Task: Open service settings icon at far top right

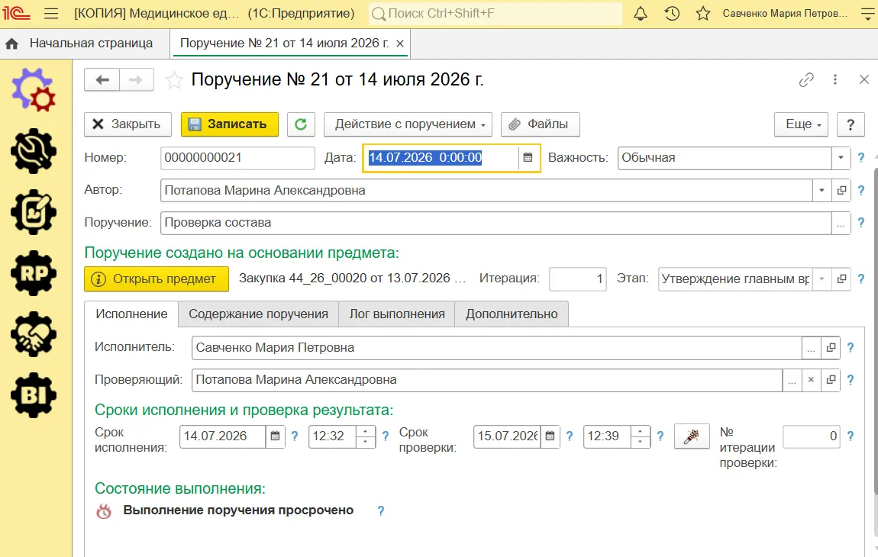Action: coord(869,14)
